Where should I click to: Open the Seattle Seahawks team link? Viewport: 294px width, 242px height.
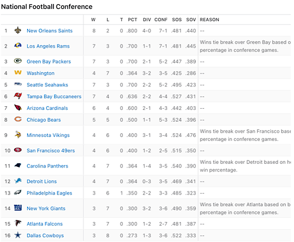click(x=47, y=85)
